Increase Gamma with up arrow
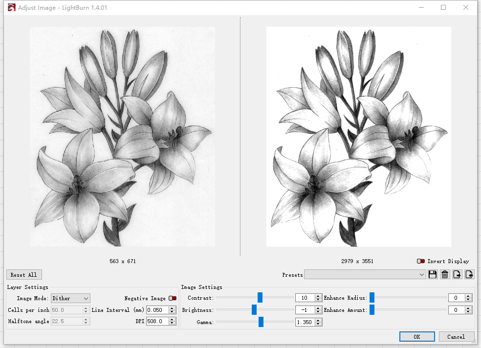Viewport: 481px width, 348px height. click(318, 320)
